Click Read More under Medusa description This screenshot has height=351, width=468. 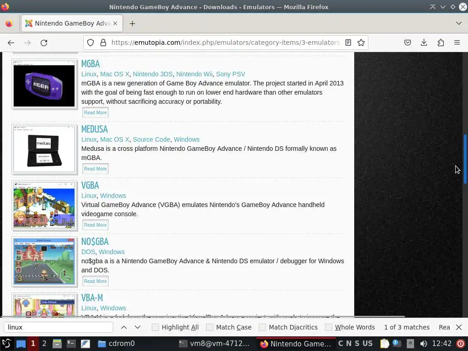pyautogui.click(x=95, y=169)
